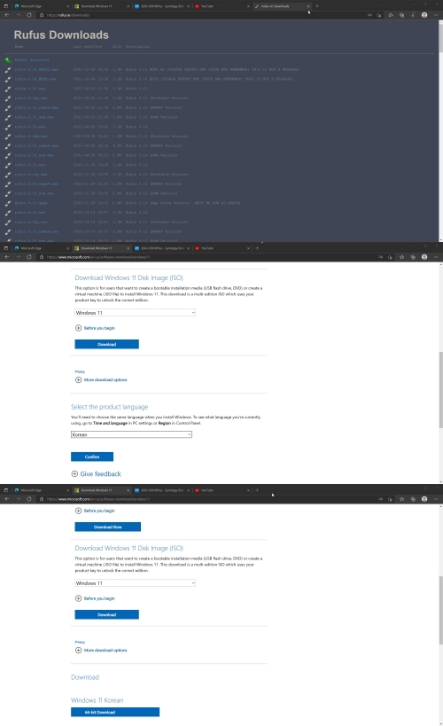
Task: Open new tab in bottom 64-bit Download window
Action: click(x=257, y=490)
